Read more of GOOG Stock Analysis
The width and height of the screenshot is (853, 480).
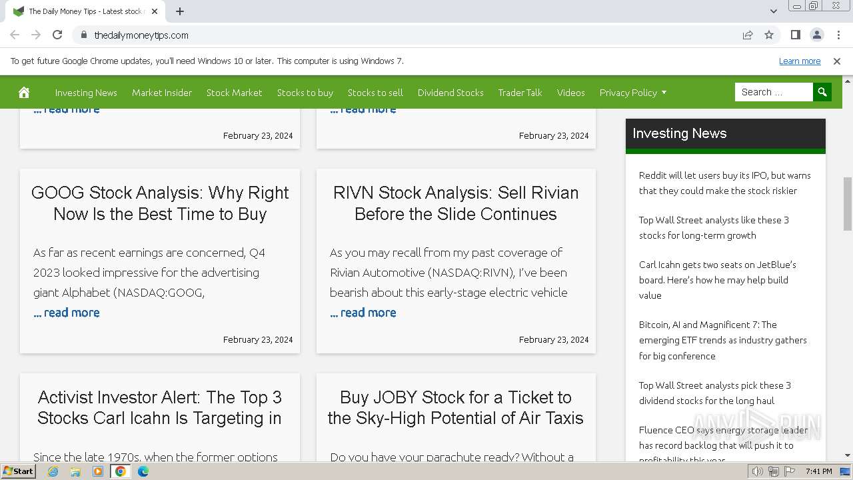67,313
